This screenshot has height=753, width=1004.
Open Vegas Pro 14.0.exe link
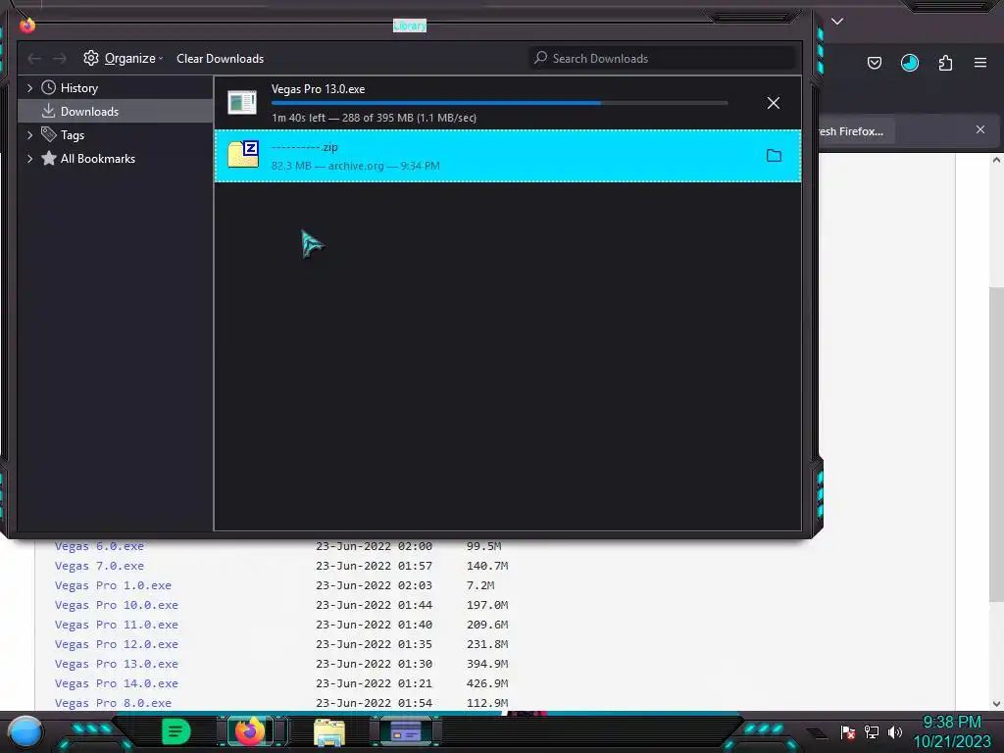point(117,683)
